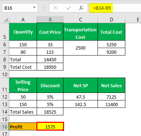Select the 5% discount cell in row 12
This screenshot has width=141, height=136.
click(50, 97)
